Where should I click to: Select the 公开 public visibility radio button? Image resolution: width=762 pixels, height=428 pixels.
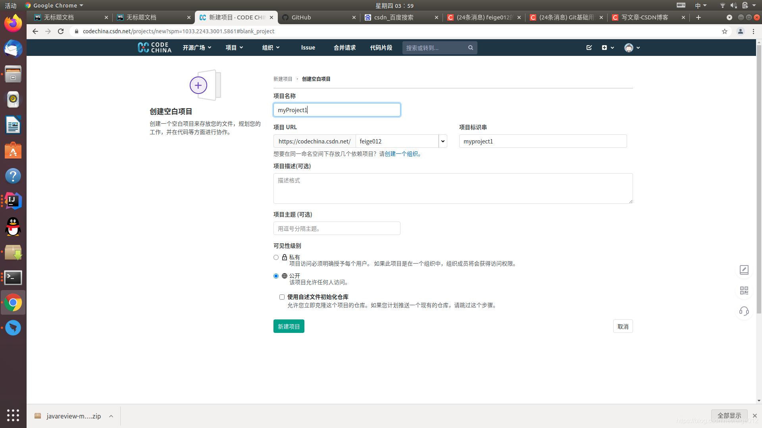[276, 275]
